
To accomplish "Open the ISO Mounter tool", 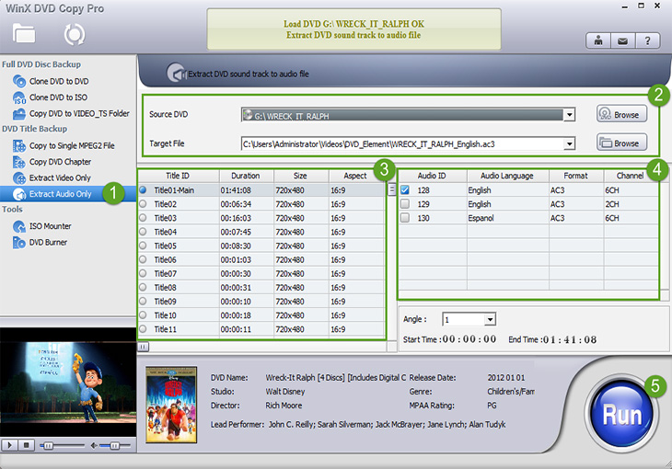I will pos(50,226).
